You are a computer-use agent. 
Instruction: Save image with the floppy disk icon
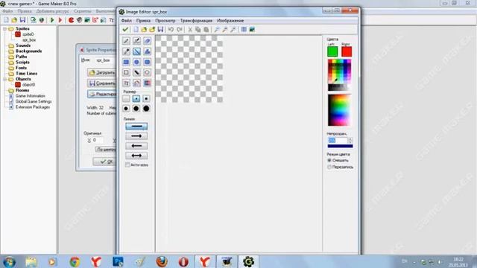click(160, 29)
